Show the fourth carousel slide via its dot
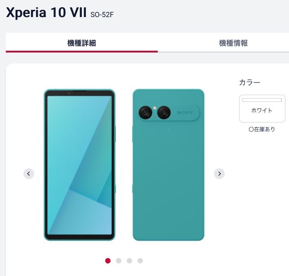Viewport: 289px width, 276px height. [x=140, y=261]
